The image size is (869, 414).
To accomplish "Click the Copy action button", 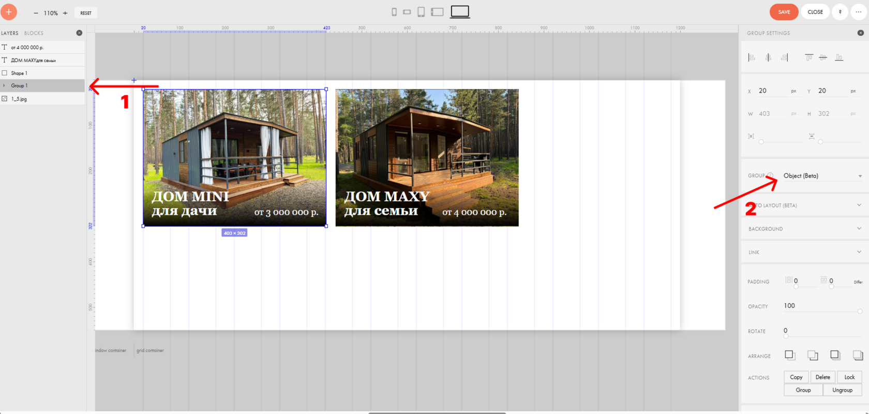I will click(796, 377).
